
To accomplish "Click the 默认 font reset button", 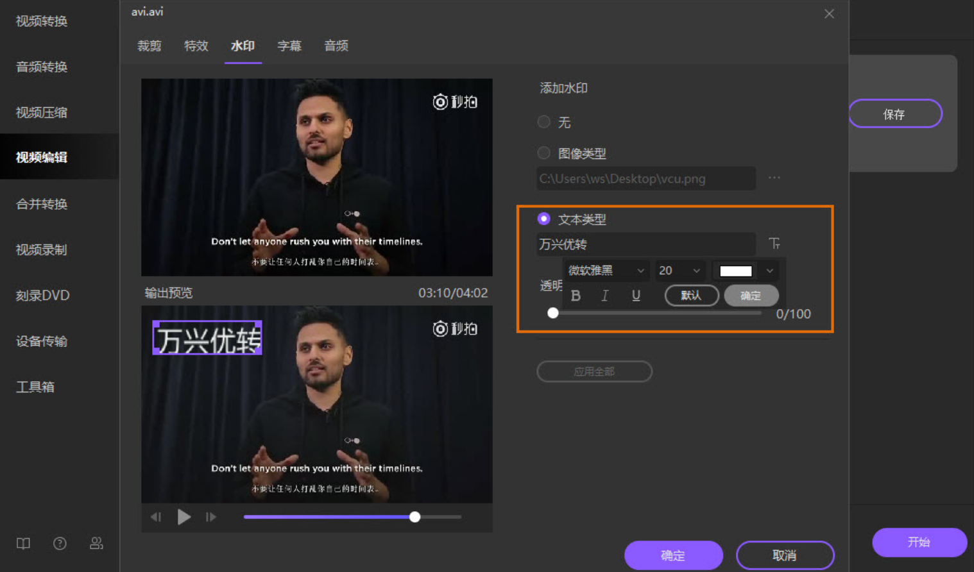I will pyautogui.click(x=692, y=296).
